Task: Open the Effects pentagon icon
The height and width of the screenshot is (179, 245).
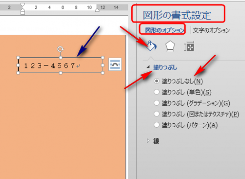Action: click(x=170, y=46)
